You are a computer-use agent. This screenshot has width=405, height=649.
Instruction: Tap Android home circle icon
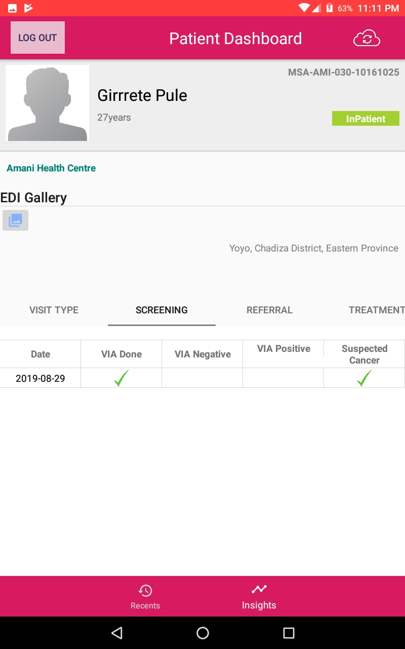pos(202,633)
